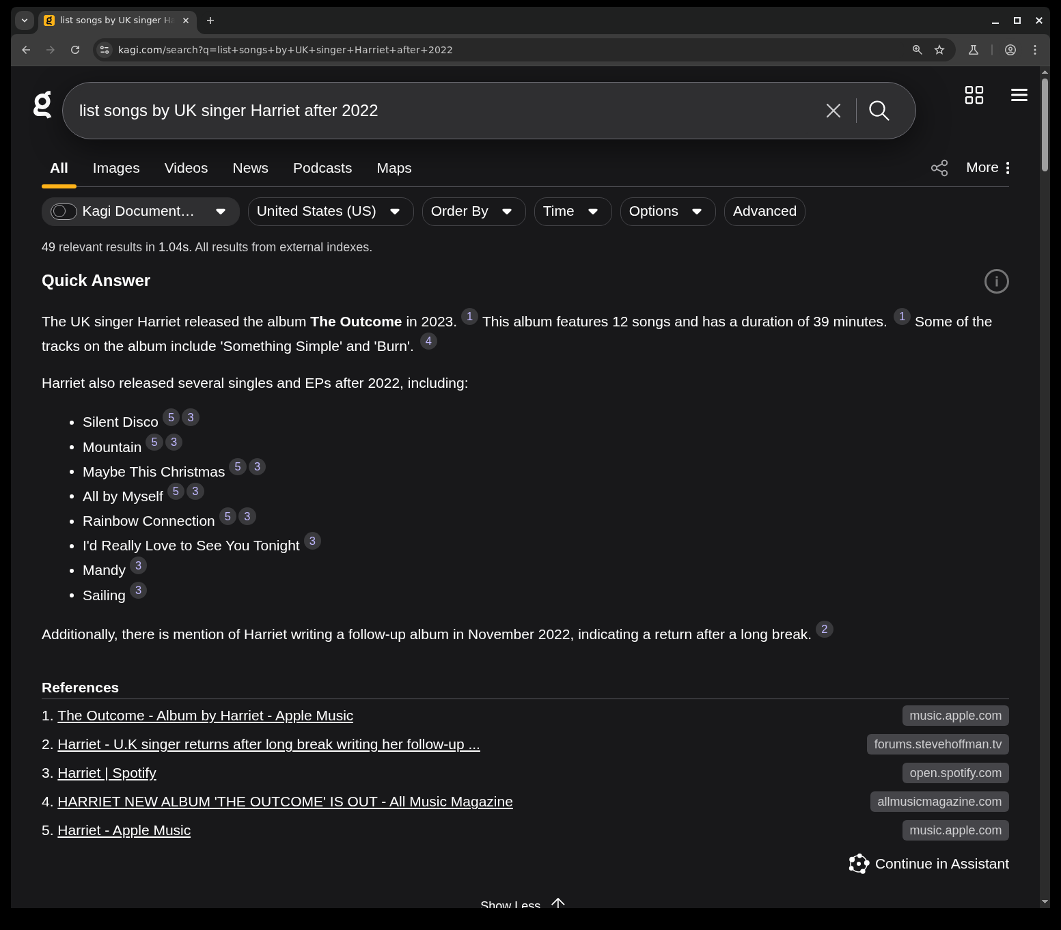The width and height of the screenshot is (1061, 930).
Task: Open the Options dropdown
Action: 667,212
